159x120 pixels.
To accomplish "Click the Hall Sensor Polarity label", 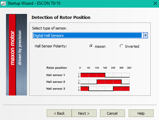I will (x=51, y=46).
